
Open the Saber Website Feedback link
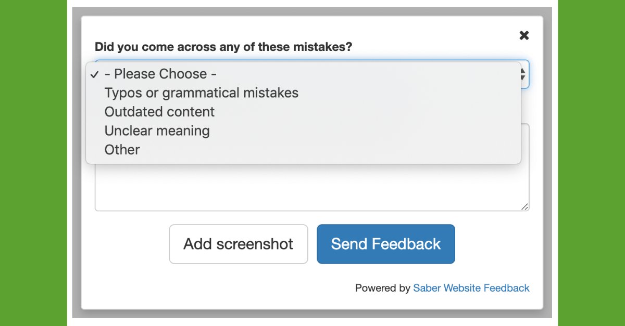click(471, 288)
